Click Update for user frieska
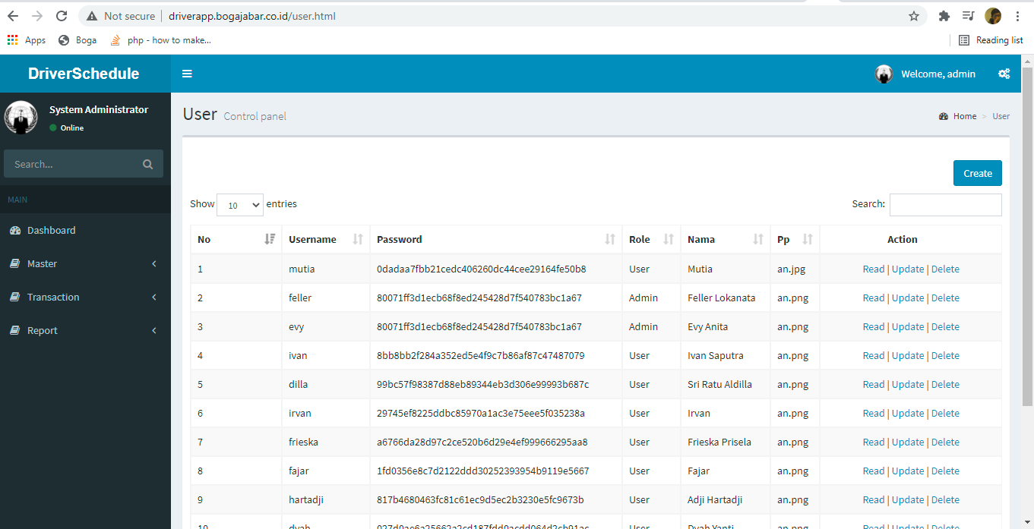1034x529 pixels. tap(908, 442)
